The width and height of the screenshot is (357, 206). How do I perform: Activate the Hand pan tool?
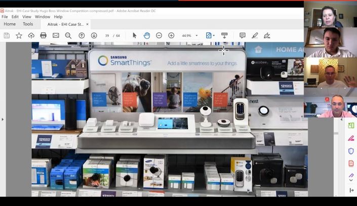pos(147,35)
